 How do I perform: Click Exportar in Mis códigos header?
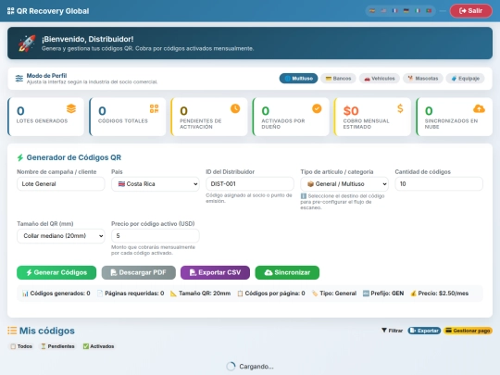tap(424, 331)
